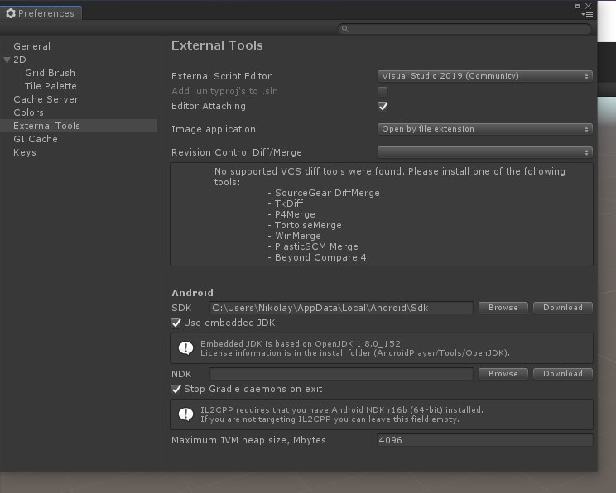The height and width of the screenshot is (493, 616).
Task: Maximize the Preferences window
Action: (x=577, y=6)
